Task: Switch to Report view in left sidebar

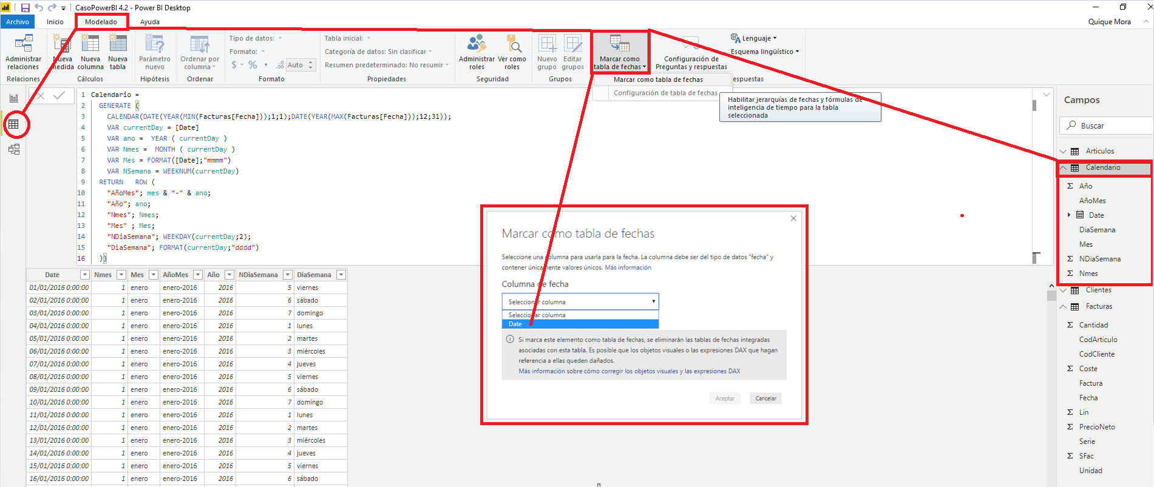Action: coord(14,98)
